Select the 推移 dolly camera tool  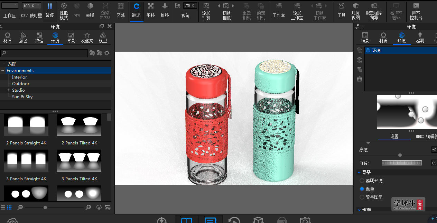click(x=165, y=10)
